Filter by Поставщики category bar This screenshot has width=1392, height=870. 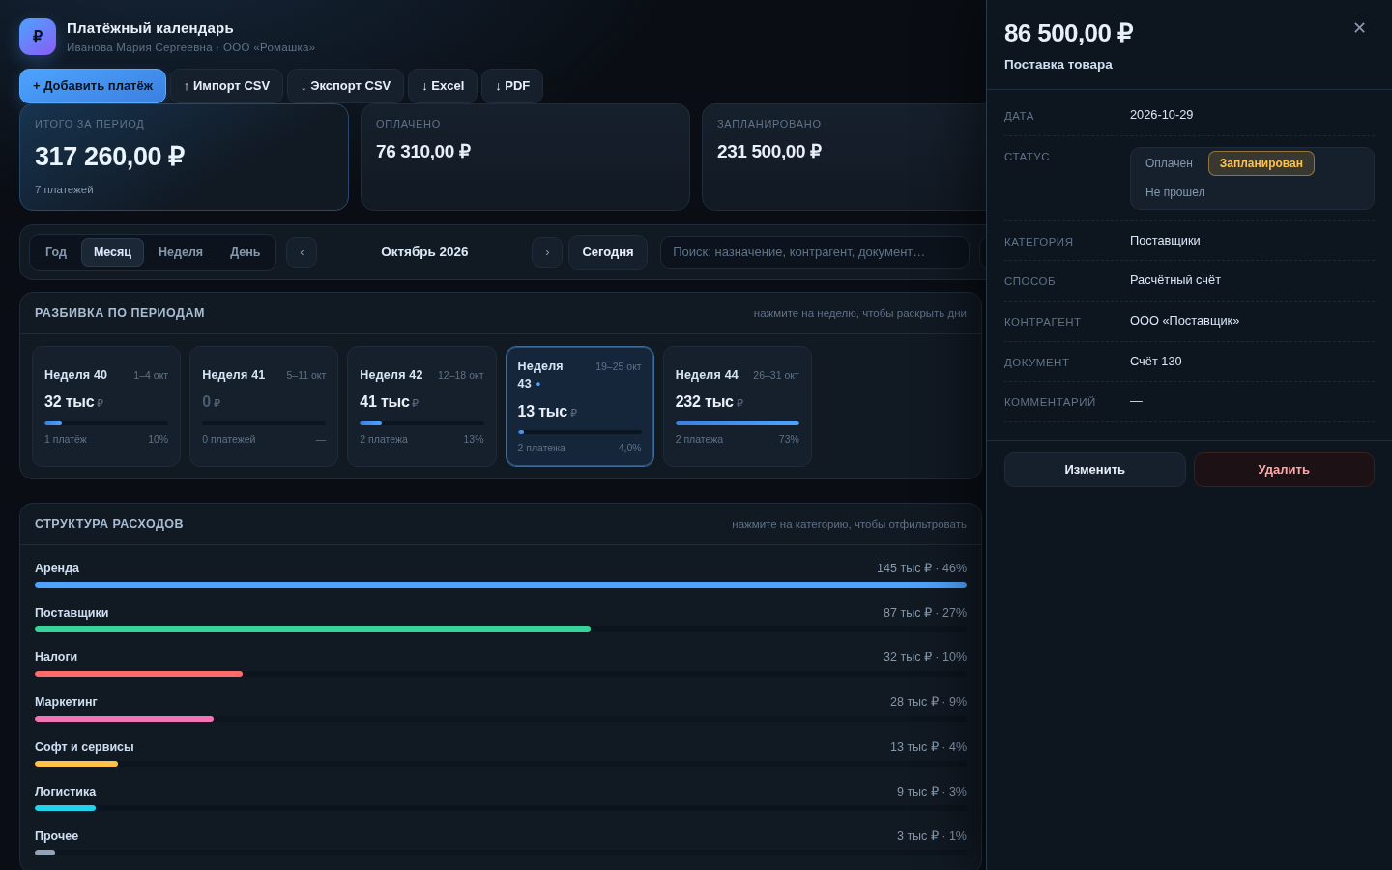501,620
